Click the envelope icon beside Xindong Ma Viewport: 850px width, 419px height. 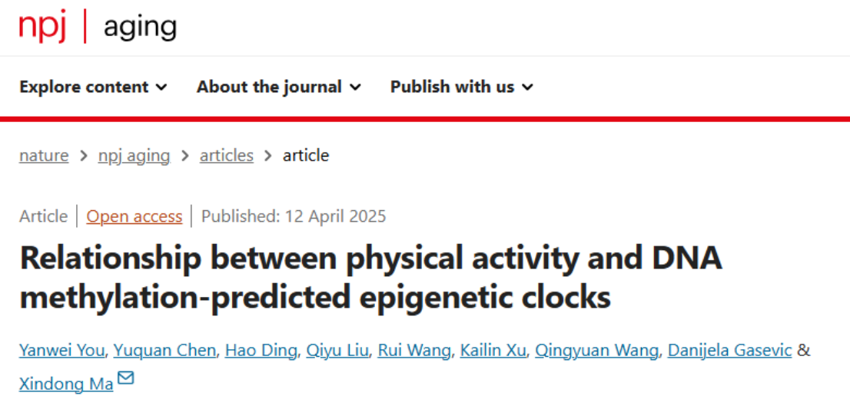[x=125, y=378]
